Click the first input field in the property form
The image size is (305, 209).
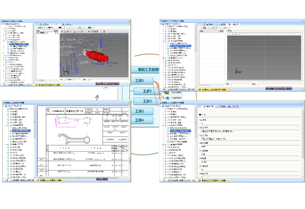(250, 123)
